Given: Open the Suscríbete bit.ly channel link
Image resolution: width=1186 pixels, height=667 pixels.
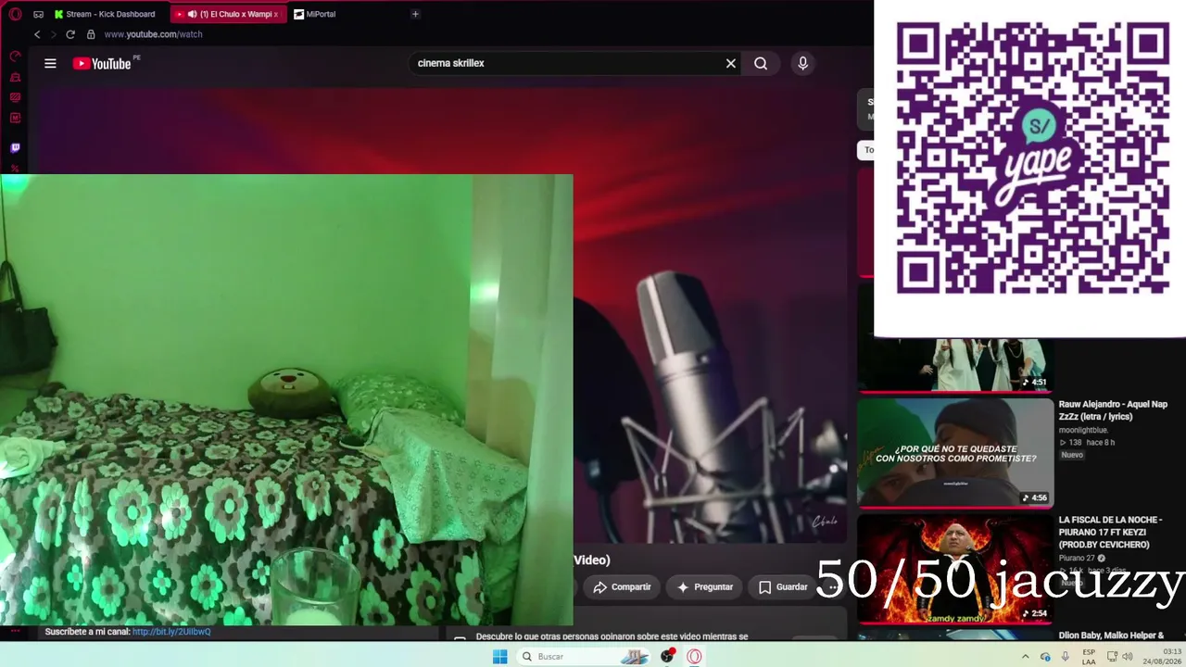Looking at the screenshot, I should (171, 632).
